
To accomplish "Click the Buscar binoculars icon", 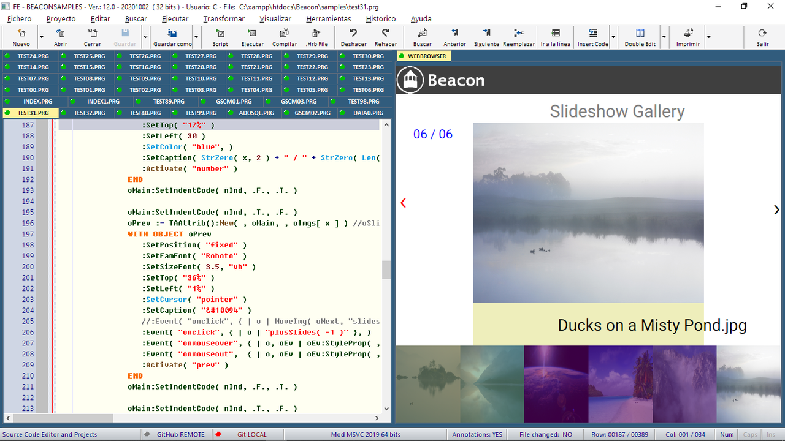I will point(422,33).
